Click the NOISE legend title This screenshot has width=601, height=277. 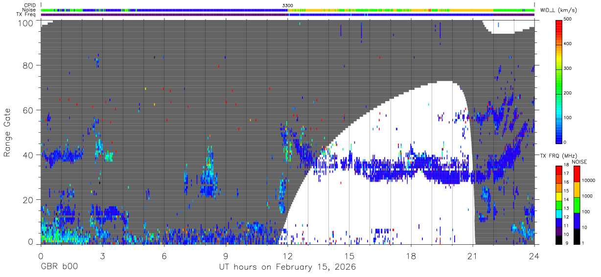[x=579, y=162]
